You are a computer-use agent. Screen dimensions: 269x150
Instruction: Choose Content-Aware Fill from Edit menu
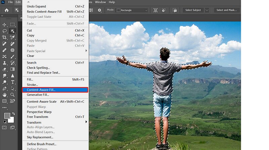[55, 90]
